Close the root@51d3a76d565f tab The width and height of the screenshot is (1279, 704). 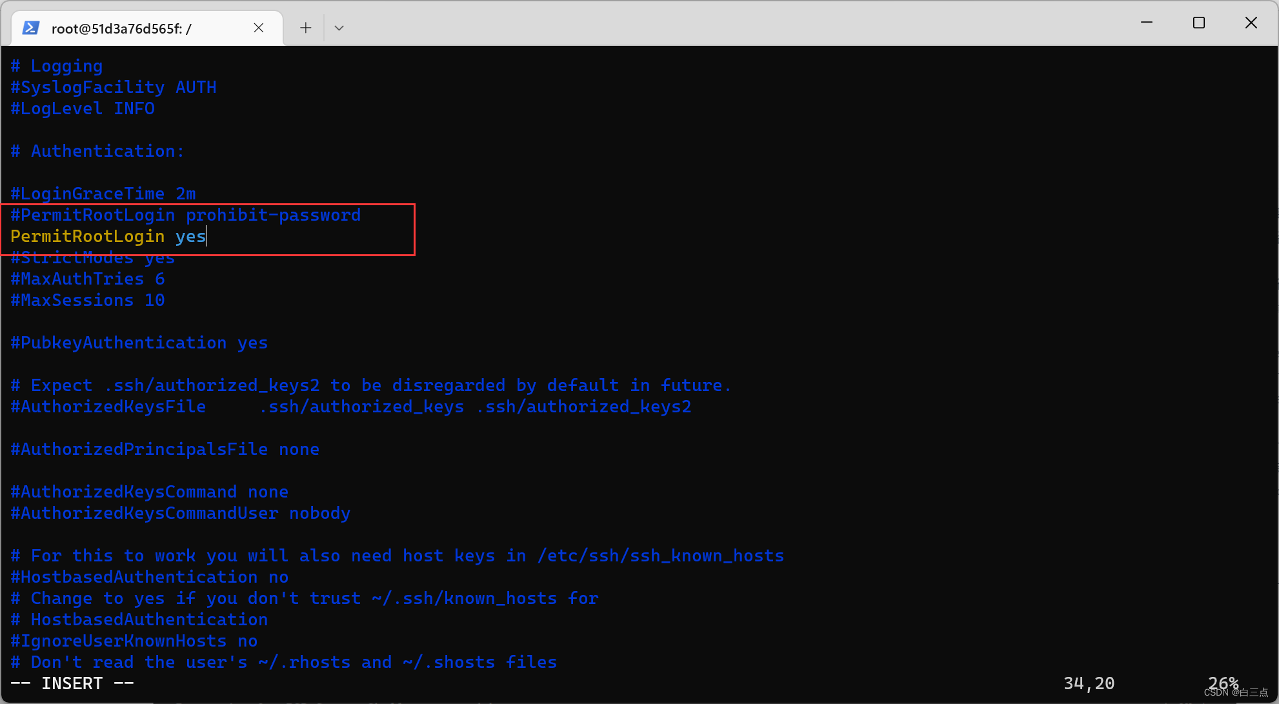259,28
